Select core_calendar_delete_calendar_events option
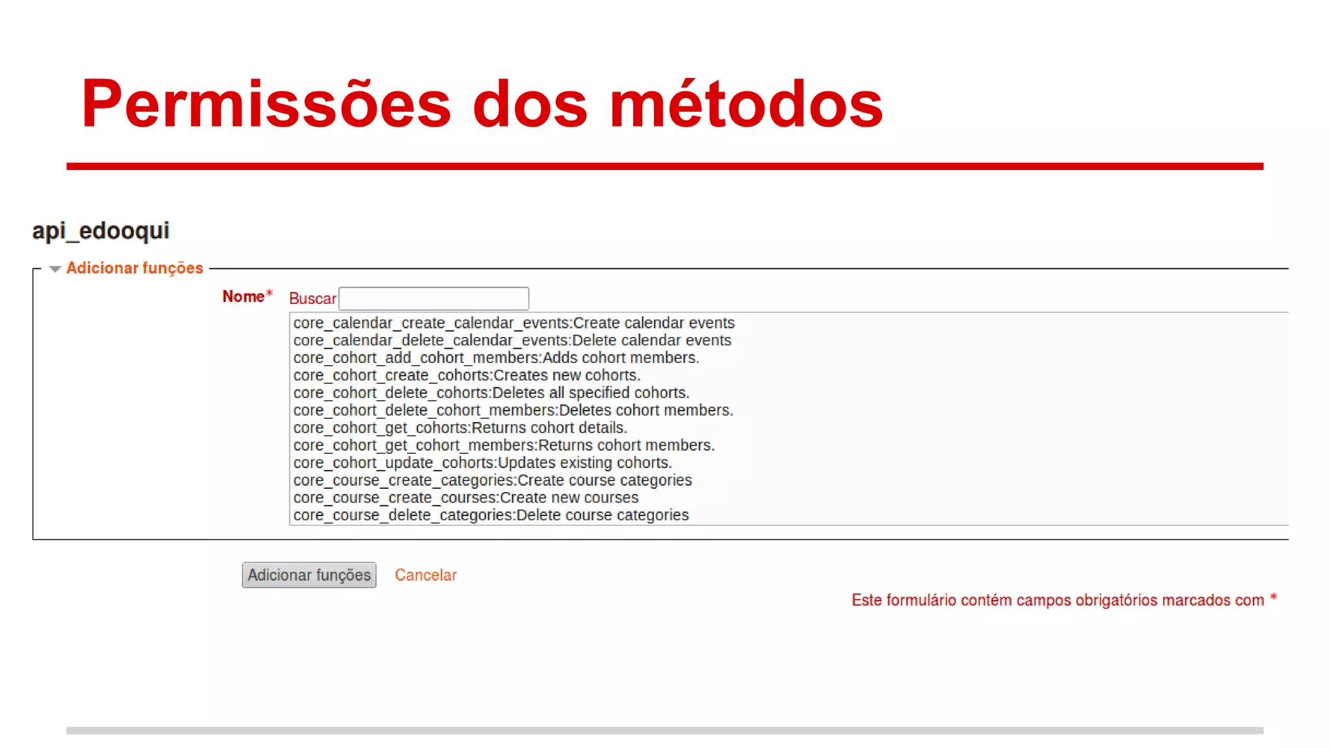The image size is (1330, 748). tap(788, 340)
